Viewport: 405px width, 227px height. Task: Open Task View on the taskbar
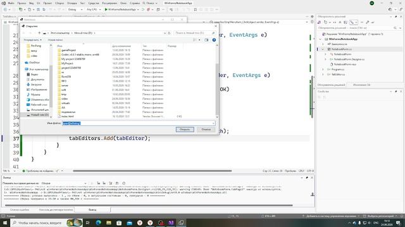tap(87, 223)
